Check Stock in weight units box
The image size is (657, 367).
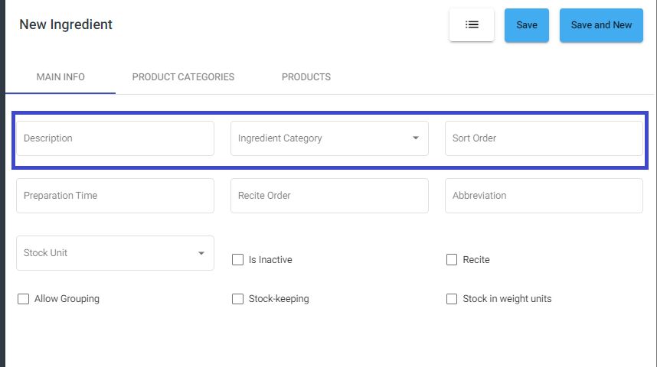click(x=452, y=299)
